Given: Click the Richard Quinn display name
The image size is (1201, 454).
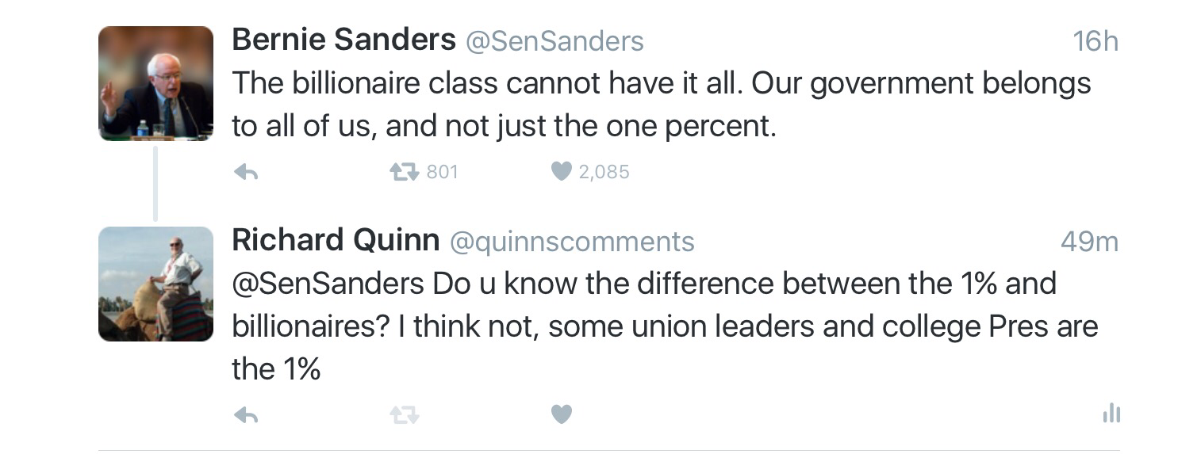Looking at the screenshot, I should [x=336, y=241].
